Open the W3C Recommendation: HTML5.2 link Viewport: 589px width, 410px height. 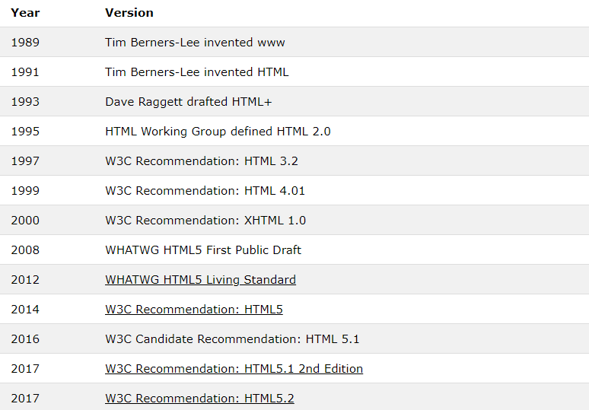199,399
